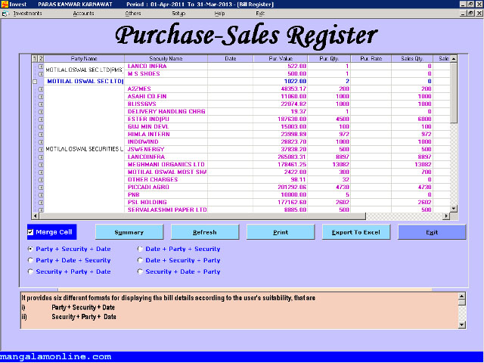Click the Invest application icon in title bar

[5, 4]
